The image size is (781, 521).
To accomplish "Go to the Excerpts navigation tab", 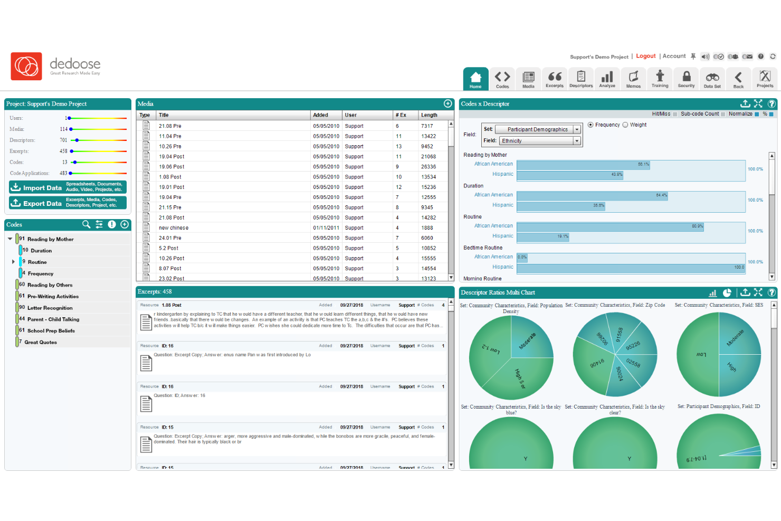I will pyautogui.click(x=555, y=79).
